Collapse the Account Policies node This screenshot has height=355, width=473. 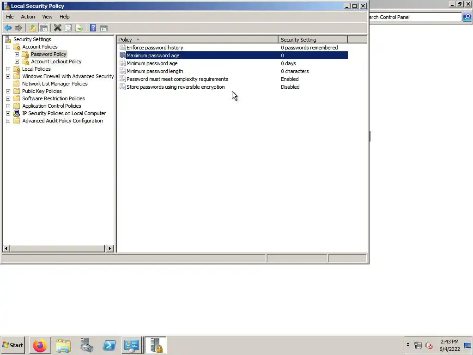(8, 47)
